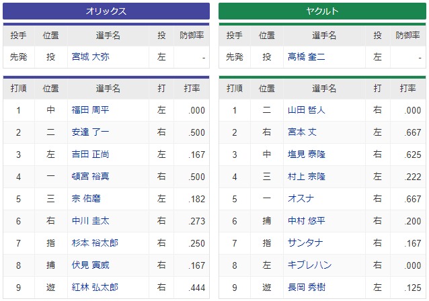This screenshot has height=301, width=429.
Task: Click 村上 宗隆's batting average .222
Action: pos(413,177)
